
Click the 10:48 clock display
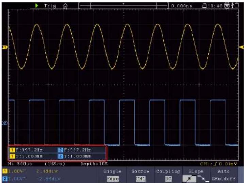tap(215, 6)
